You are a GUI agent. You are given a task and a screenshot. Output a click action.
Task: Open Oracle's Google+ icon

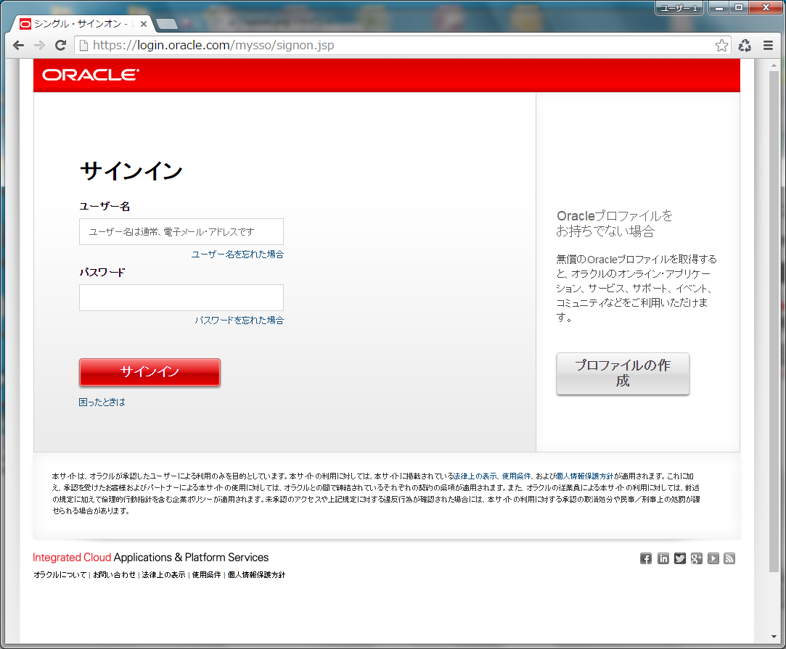tap(696, 558)
